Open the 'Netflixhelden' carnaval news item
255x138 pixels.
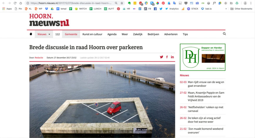coord(206,109)
